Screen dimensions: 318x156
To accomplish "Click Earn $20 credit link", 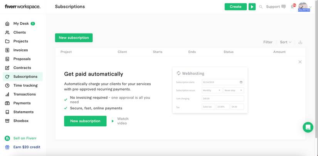I will [x=27, y=147].
